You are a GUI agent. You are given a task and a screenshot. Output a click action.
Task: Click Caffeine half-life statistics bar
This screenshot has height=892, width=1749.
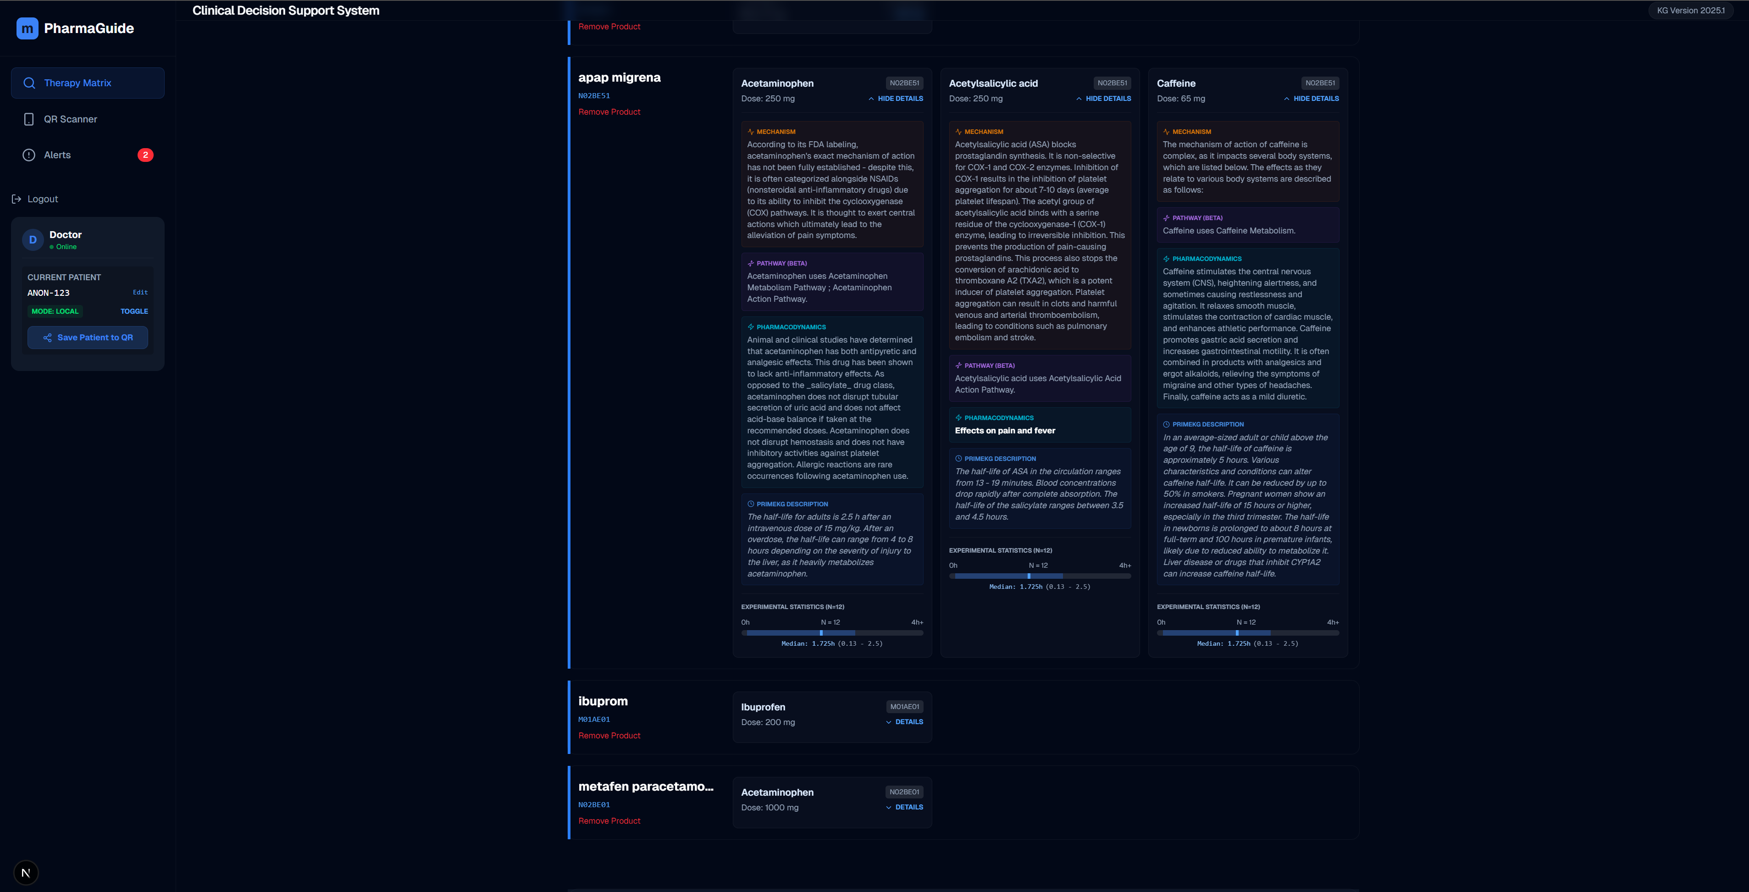tap(1247, 633)
